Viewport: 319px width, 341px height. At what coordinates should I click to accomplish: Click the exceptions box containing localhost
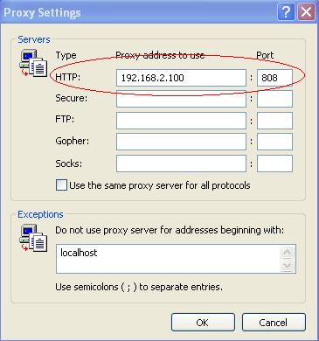[176, 259]
